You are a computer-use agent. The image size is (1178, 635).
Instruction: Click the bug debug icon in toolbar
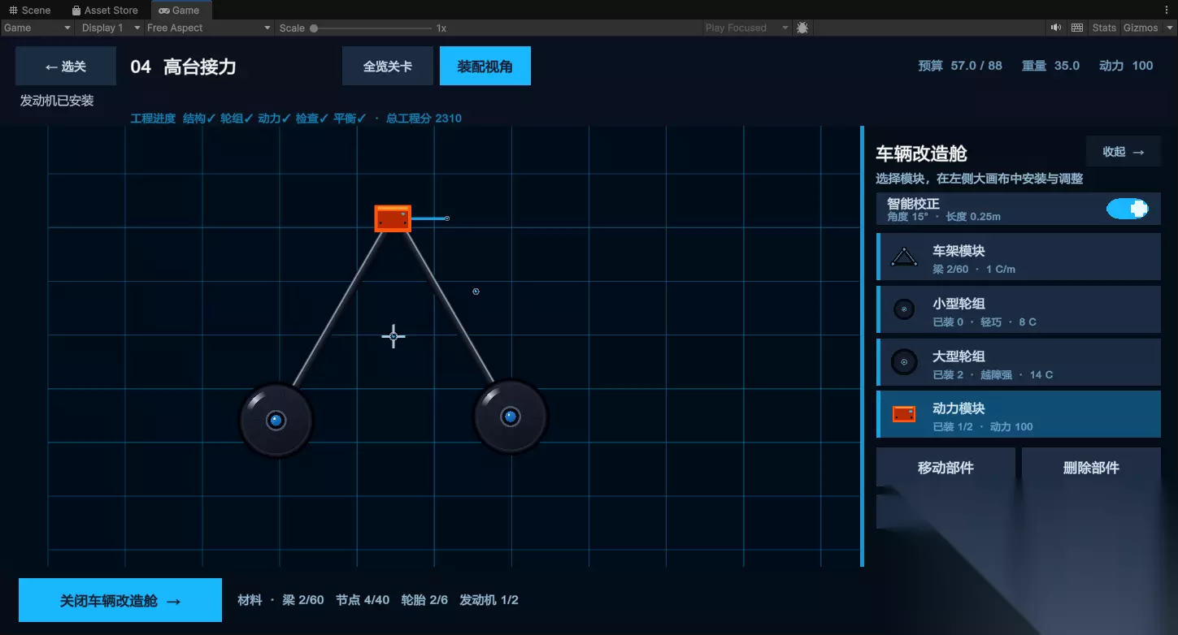802,28
